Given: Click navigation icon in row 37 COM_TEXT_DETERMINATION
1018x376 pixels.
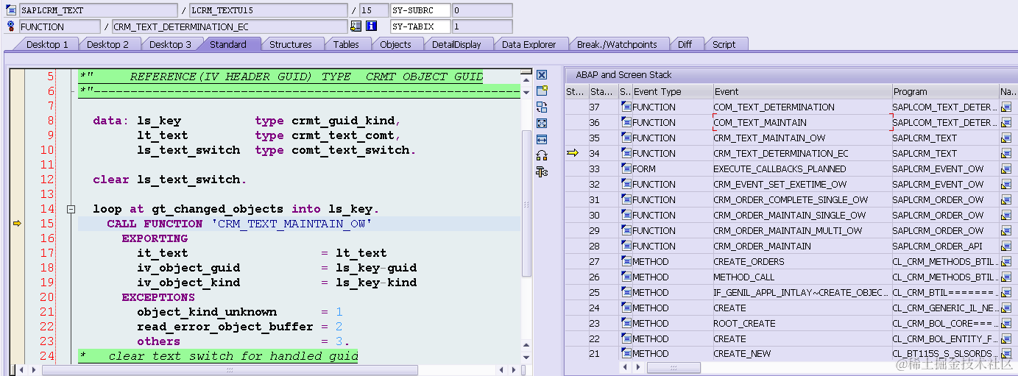Looking at the screenshot, I should (1006, 107).
